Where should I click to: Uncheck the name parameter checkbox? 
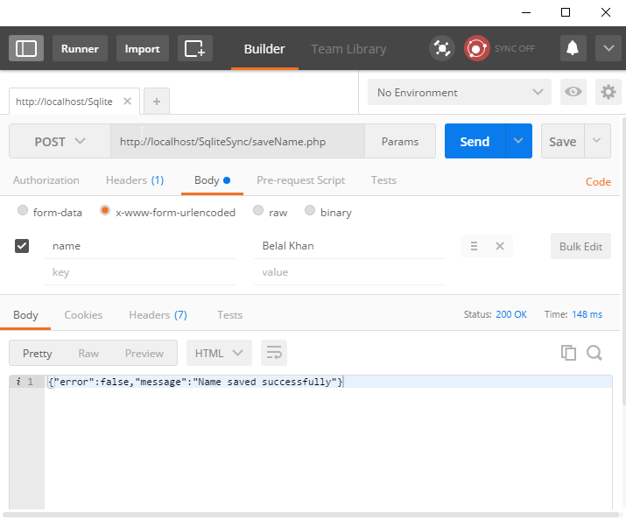23,246
